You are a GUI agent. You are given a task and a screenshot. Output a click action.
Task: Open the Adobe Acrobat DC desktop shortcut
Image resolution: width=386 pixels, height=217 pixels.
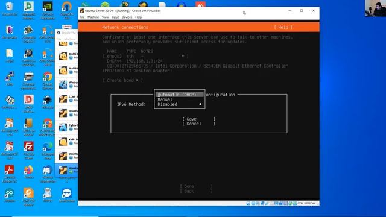coord(10,174)
